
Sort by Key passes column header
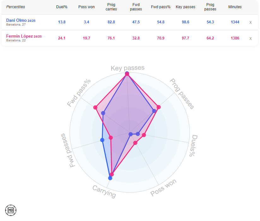[185, 7]
